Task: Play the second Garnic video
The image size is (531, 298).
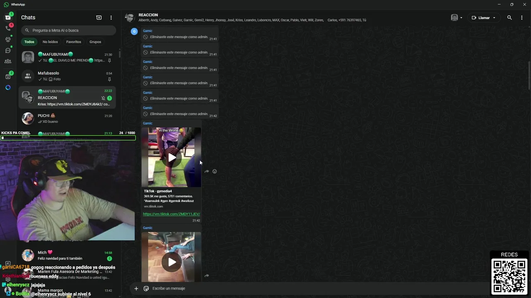Action: tap(172, 262)
